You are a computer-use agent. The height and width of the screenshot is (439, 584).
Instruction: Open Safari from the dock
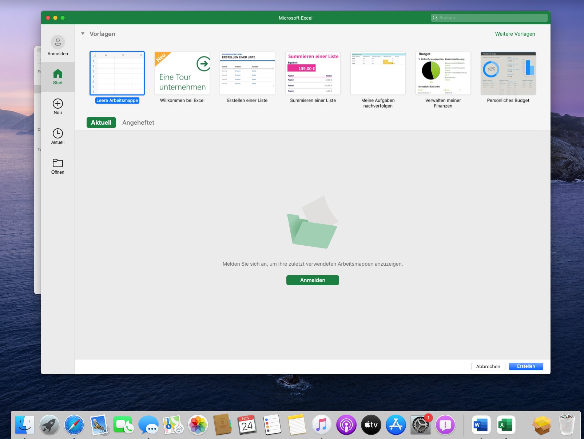click(x=74, y=425)
